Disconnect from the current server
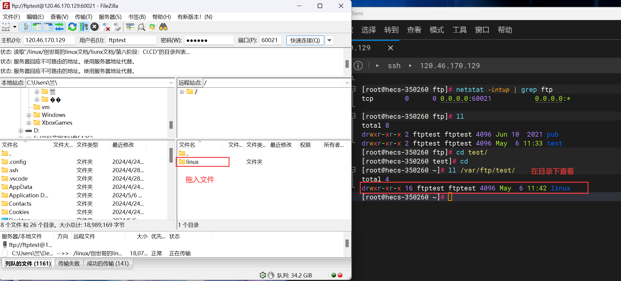The image size is (621, 281). [x=106, y=27]
